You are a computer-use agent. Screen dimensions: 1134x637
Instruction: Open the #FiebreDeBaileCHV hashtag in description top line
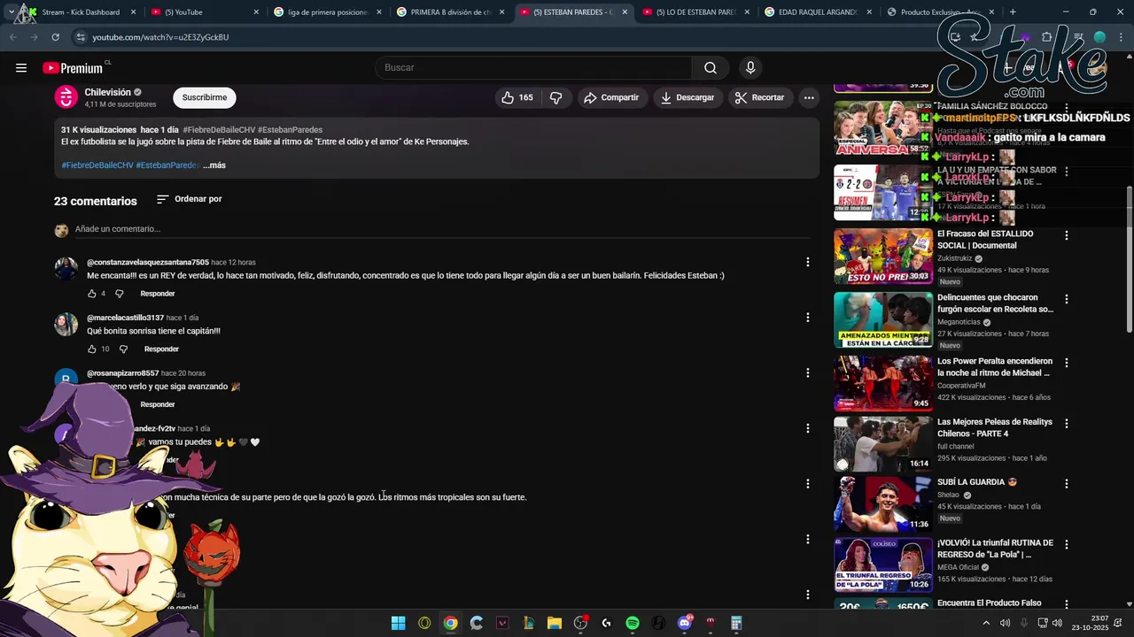[219, 130]
